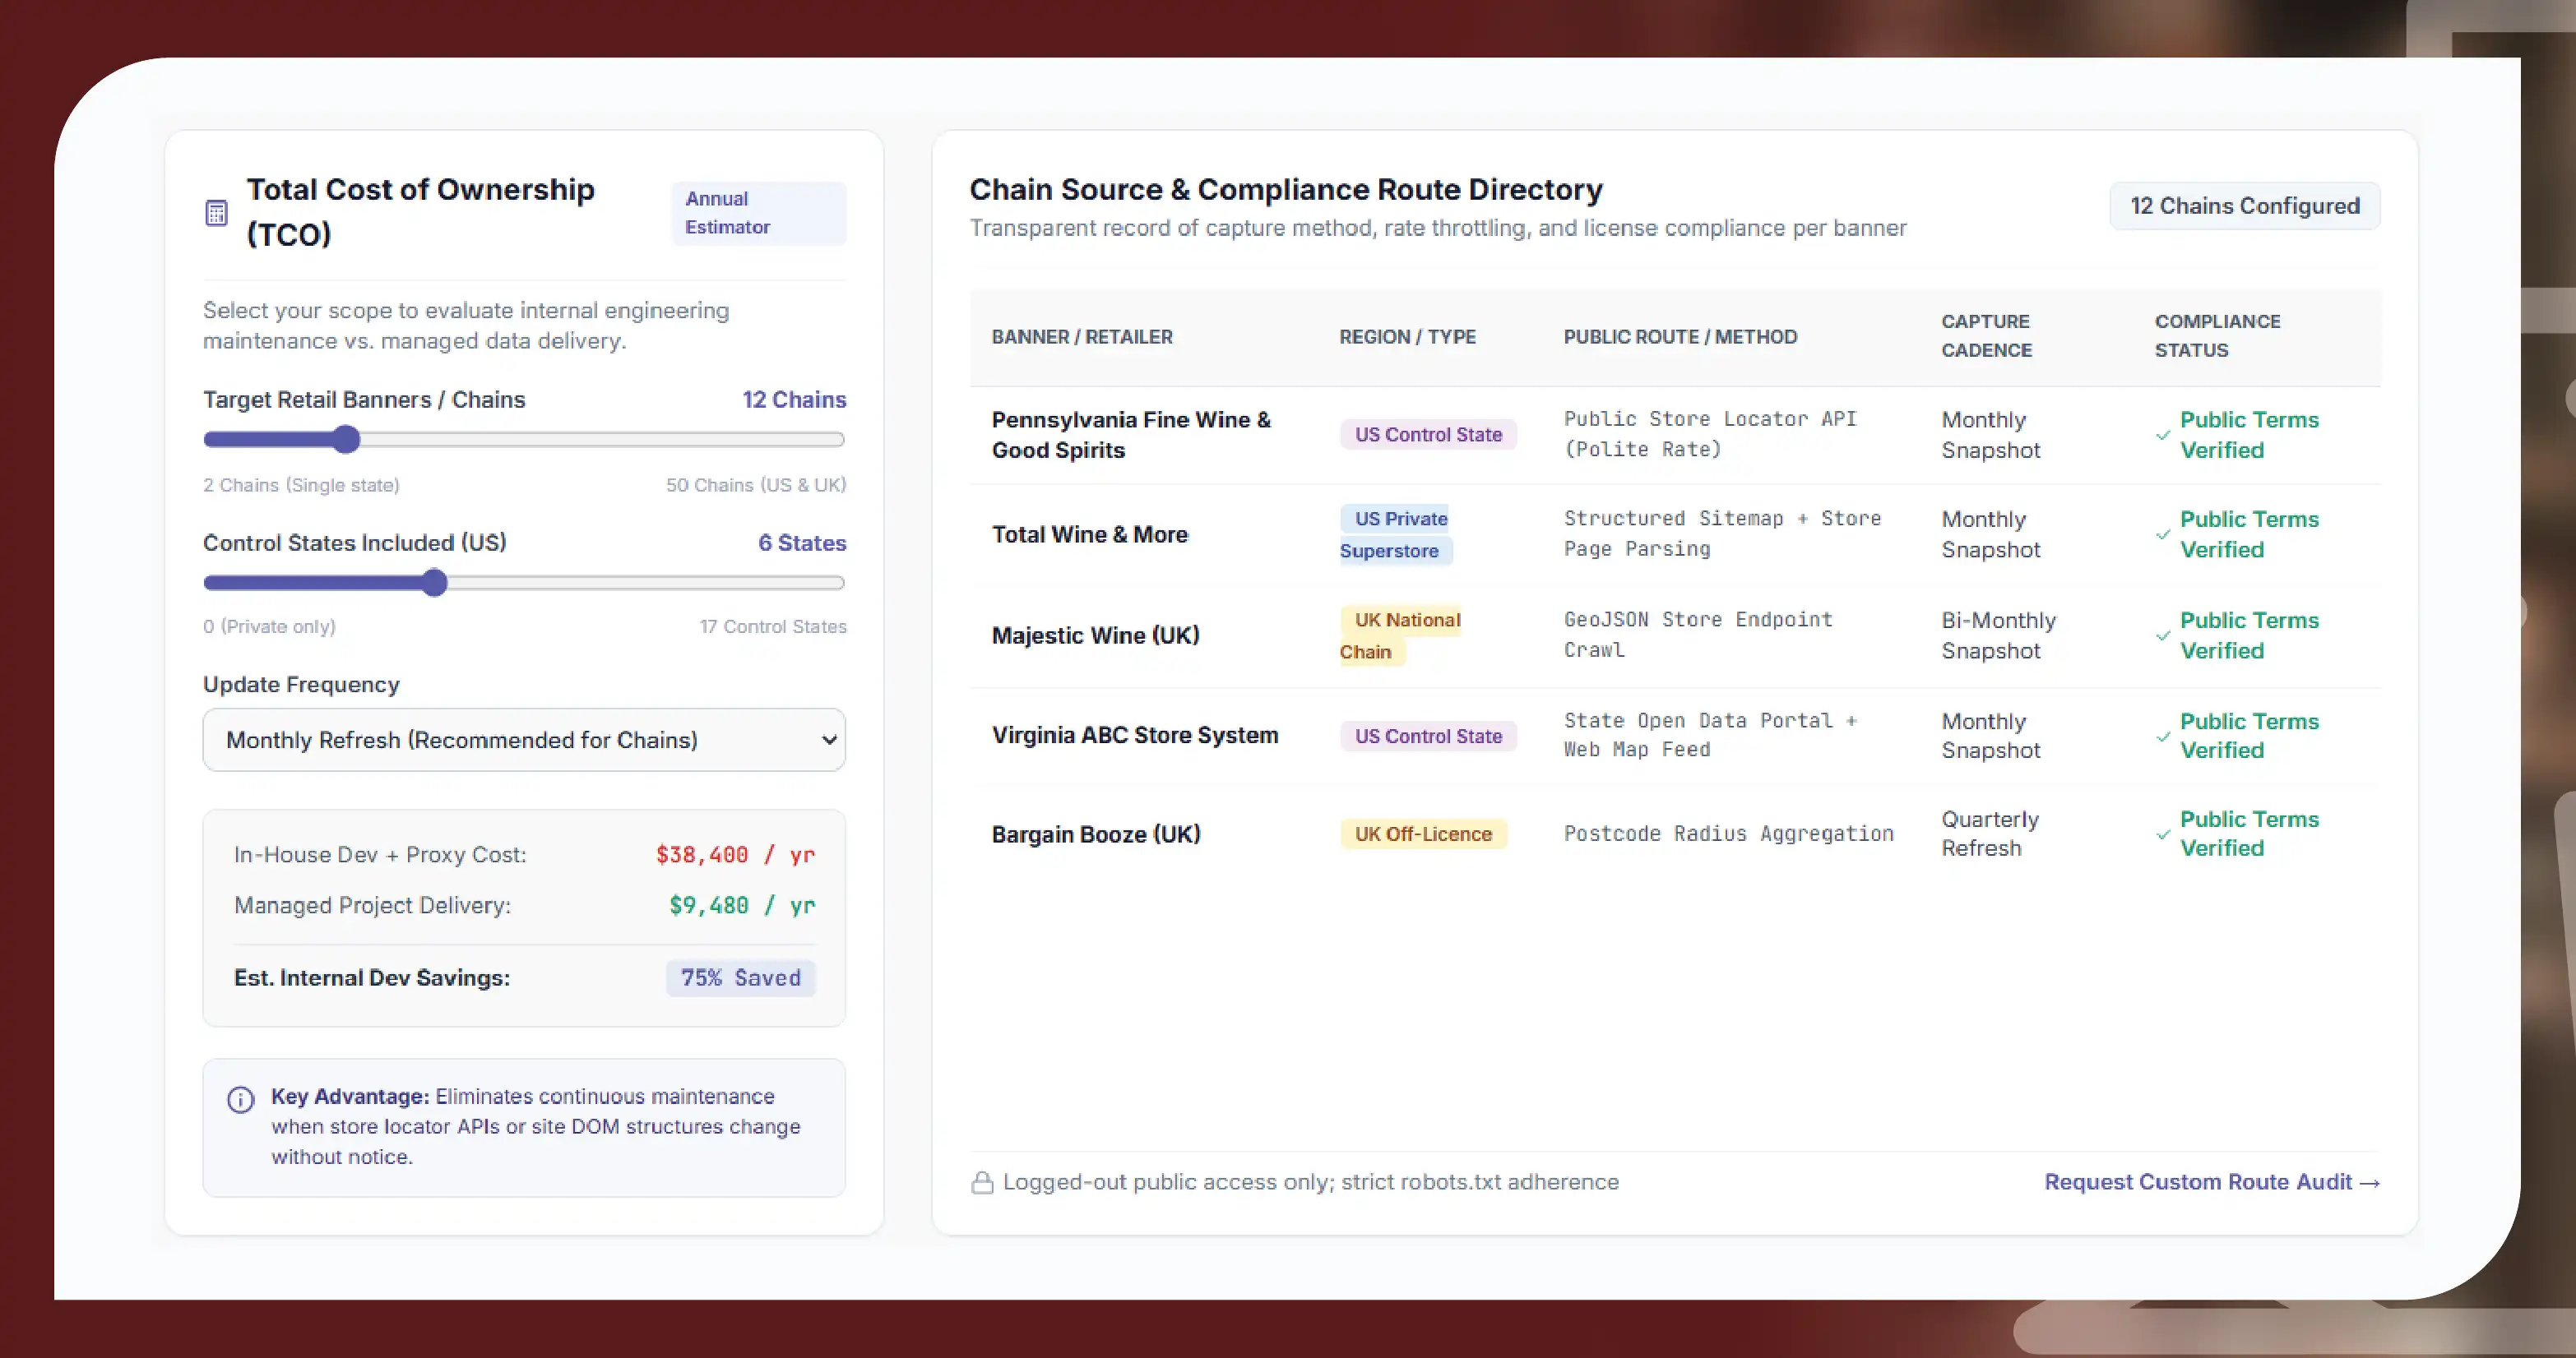The image size is (2576, 1358).
Task: Click the Banner / Retailer column header
Action: point(1082,337)
